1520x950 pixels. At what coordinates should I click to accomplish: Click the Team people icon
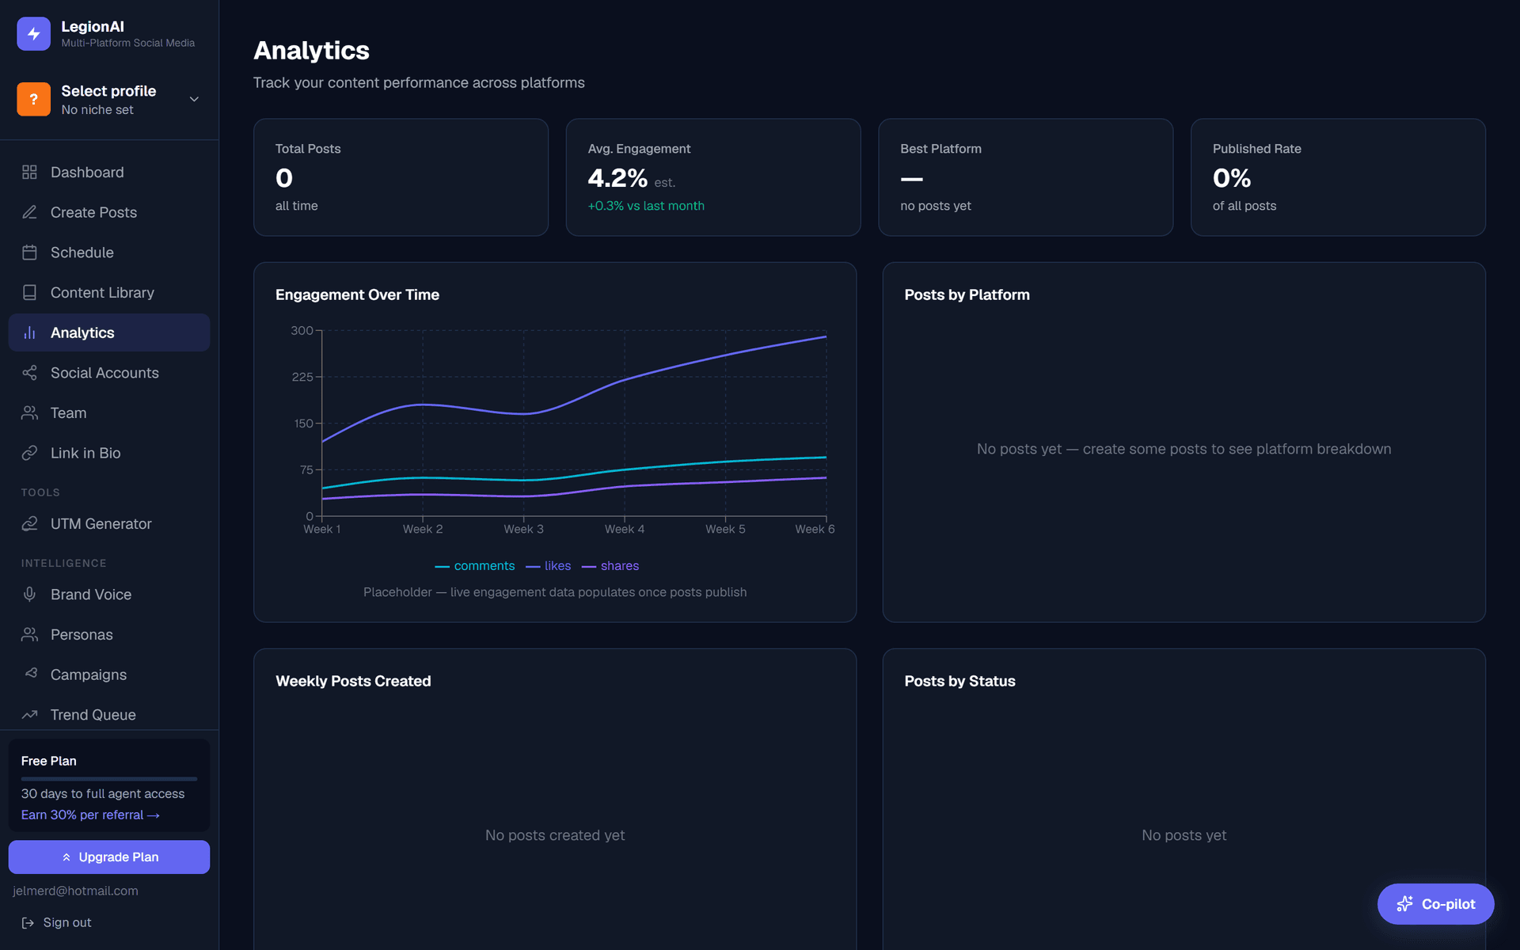click(x=29, y=412)
